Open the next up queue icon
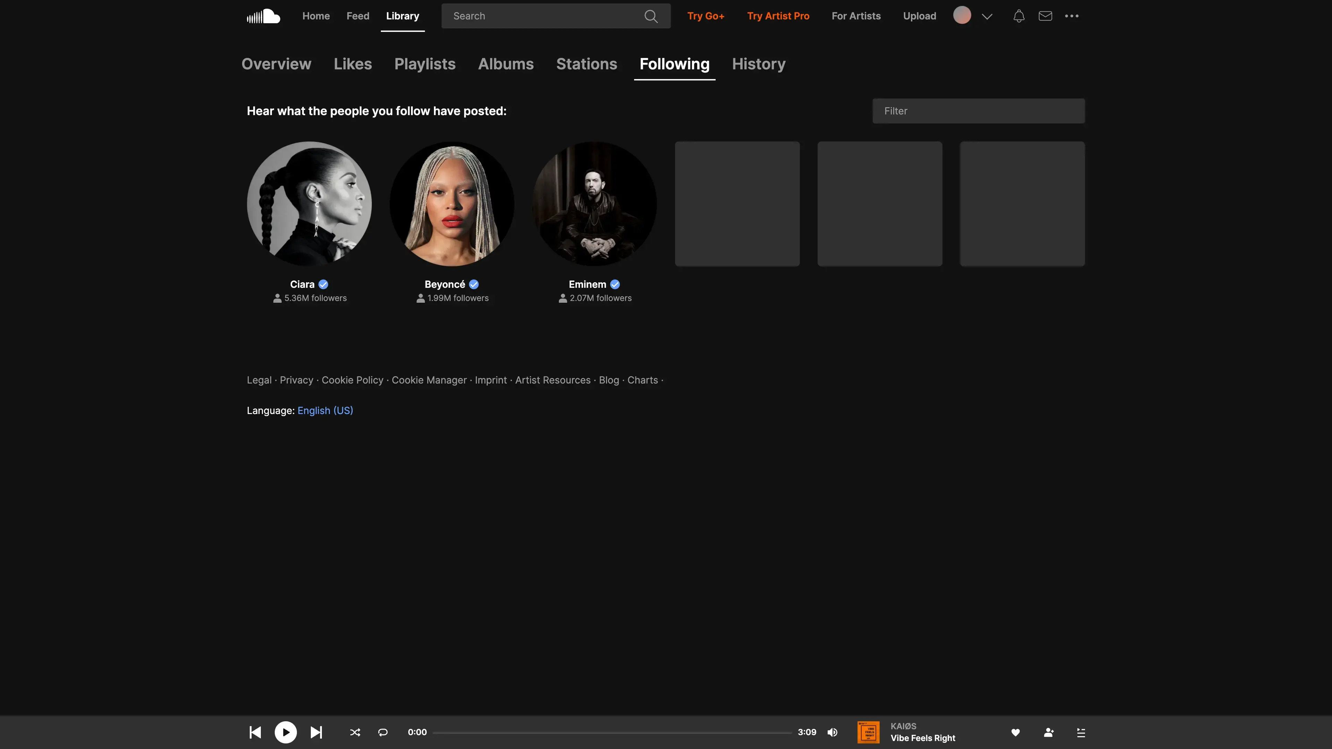This screenshot has width=1332, height=749. pos(1081,732)
